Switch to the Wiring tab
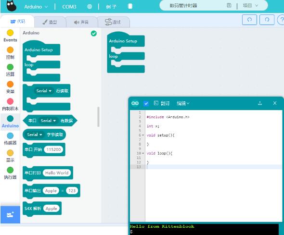Viewport: 284px width, 235px height. 114,22
